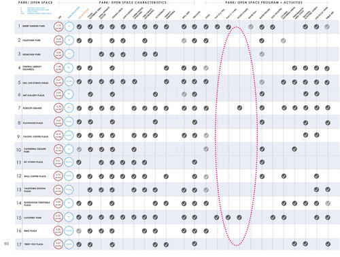Click the blue POPS circle for Wall Centre Plaza
This screenshot has width=340, height=257.
[x=69, y=176]
